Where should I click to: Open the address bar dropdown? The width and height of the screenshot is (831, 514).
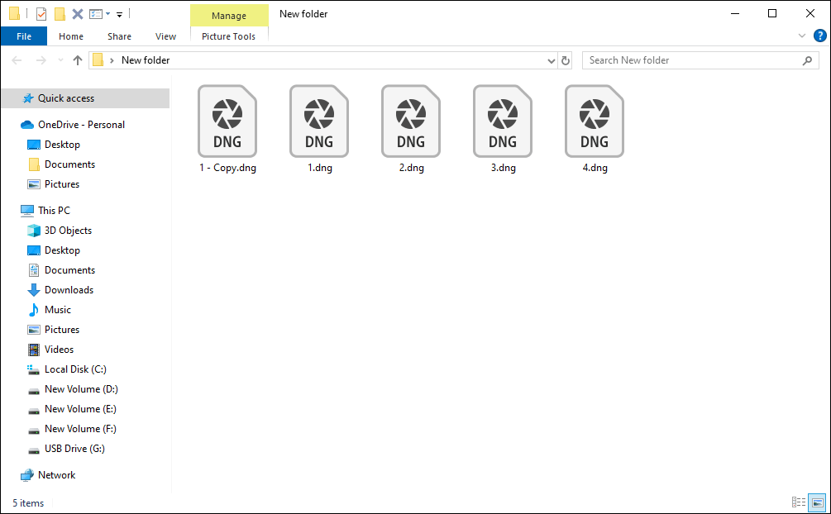(551, 59)
